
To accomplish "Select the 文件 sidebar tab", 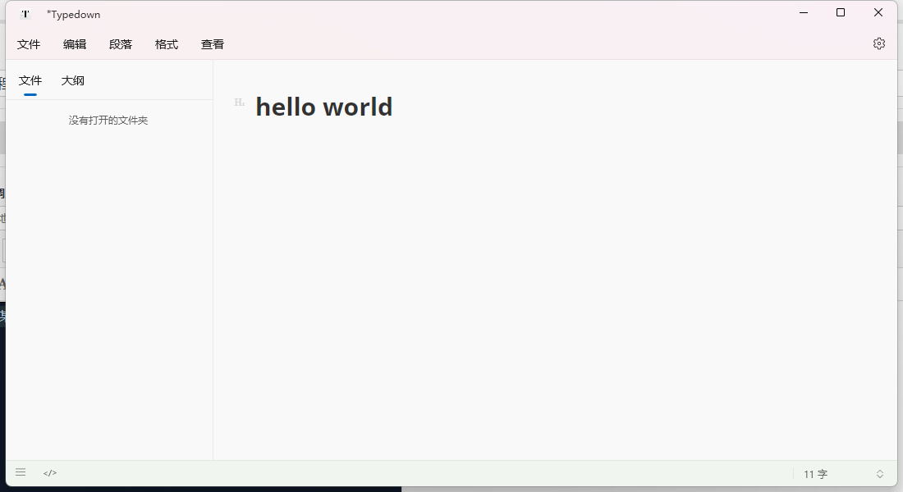I will (x=30, y=80).
